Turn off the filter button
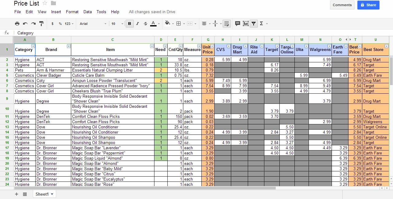 pos(254,24)
